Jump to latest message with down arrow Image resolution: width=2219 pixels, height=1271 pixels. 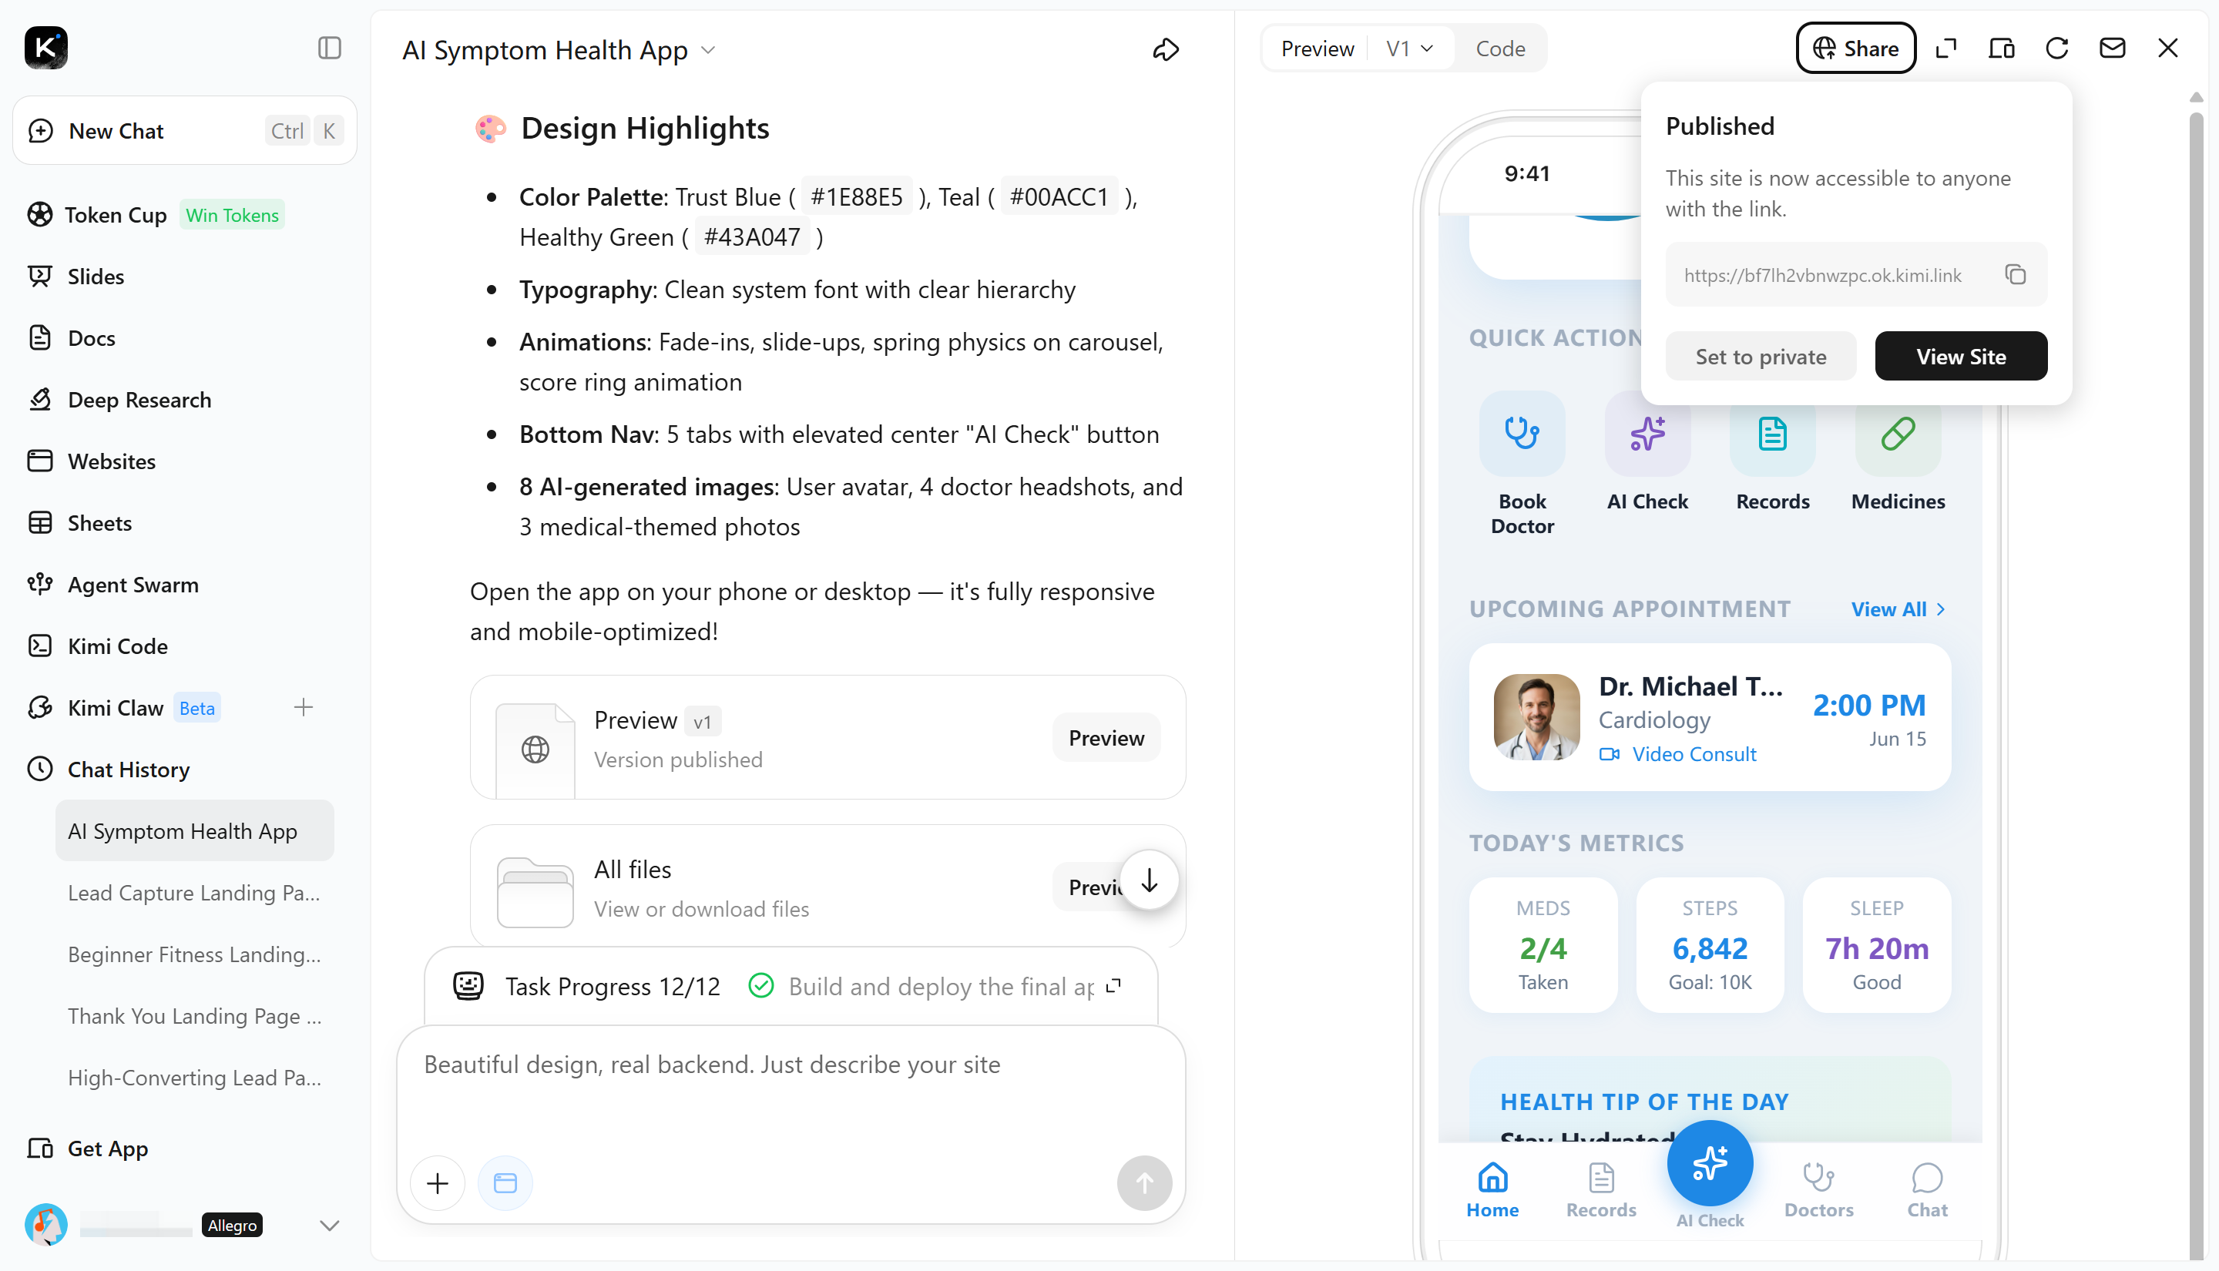coord(1149,880)
